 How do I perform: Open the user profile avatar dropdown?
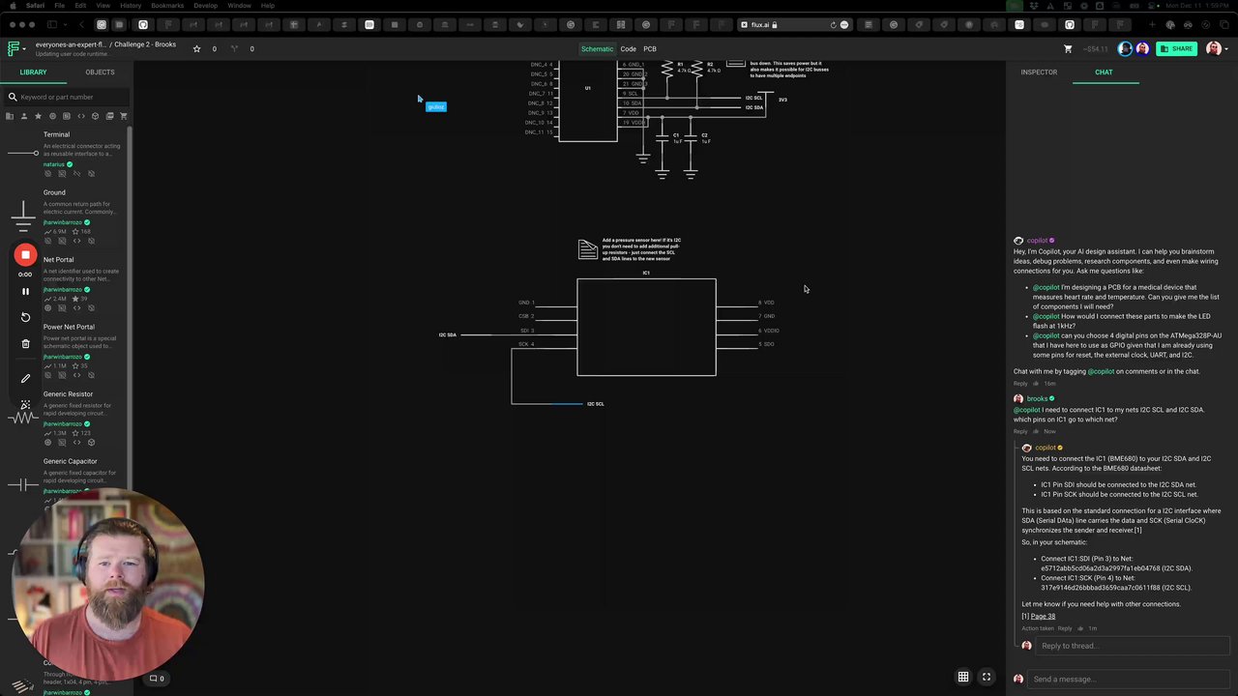pos(1215,48)
